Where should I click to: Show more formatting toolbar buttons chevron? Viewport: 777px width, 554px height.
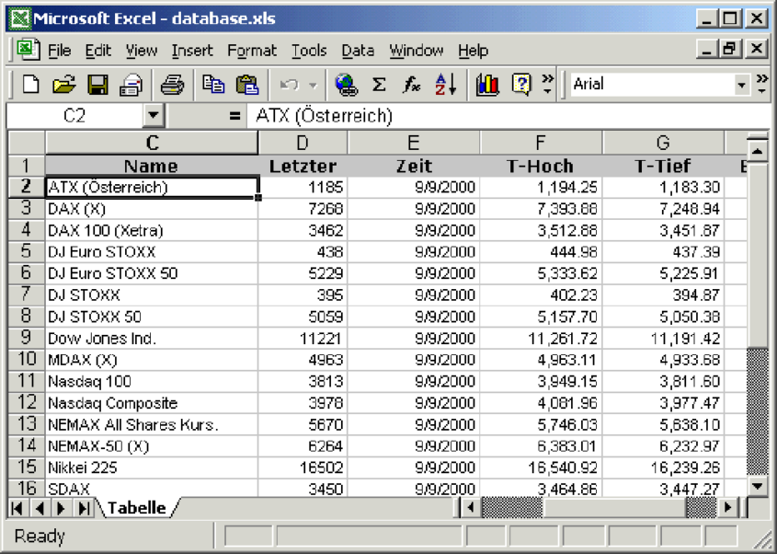click(x=762, y=84)
